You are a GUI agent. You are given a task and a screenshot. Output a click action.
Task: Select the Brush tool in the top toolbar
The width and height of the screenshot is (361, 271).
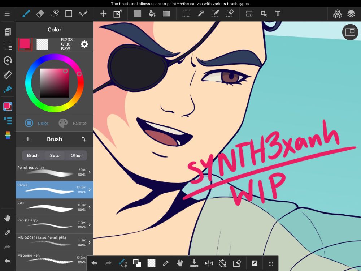pos(26,14)
